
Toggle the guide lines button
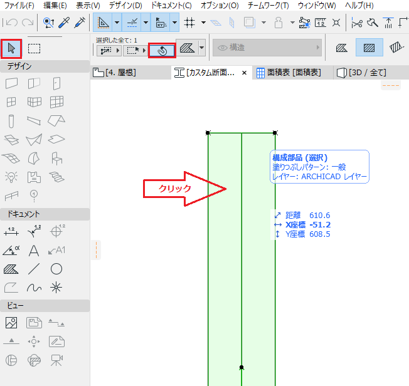click(132, 23)
